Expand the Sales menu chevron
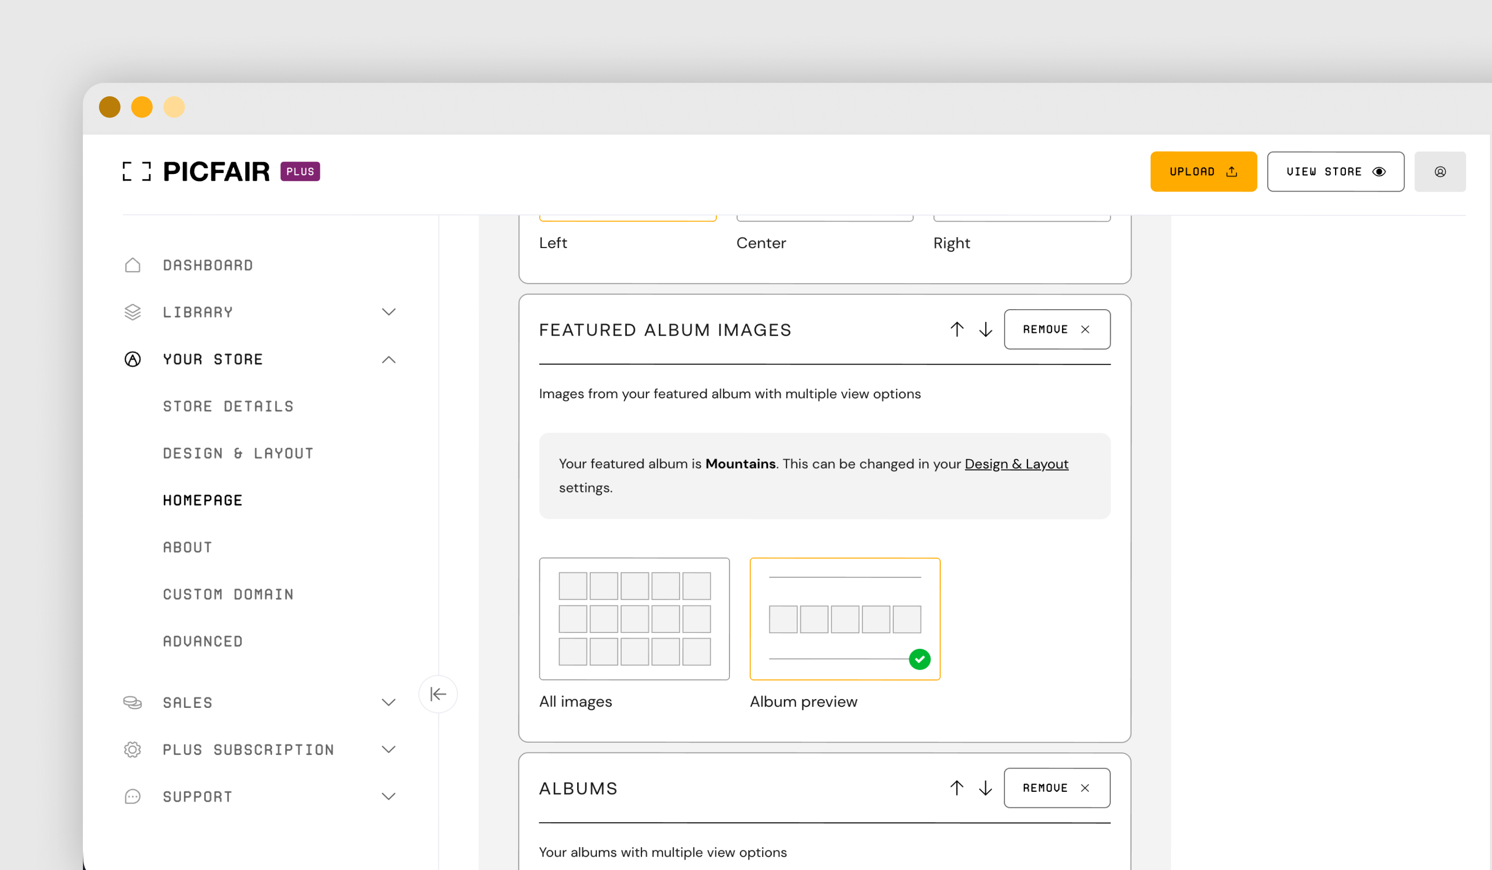 point(389,703)
